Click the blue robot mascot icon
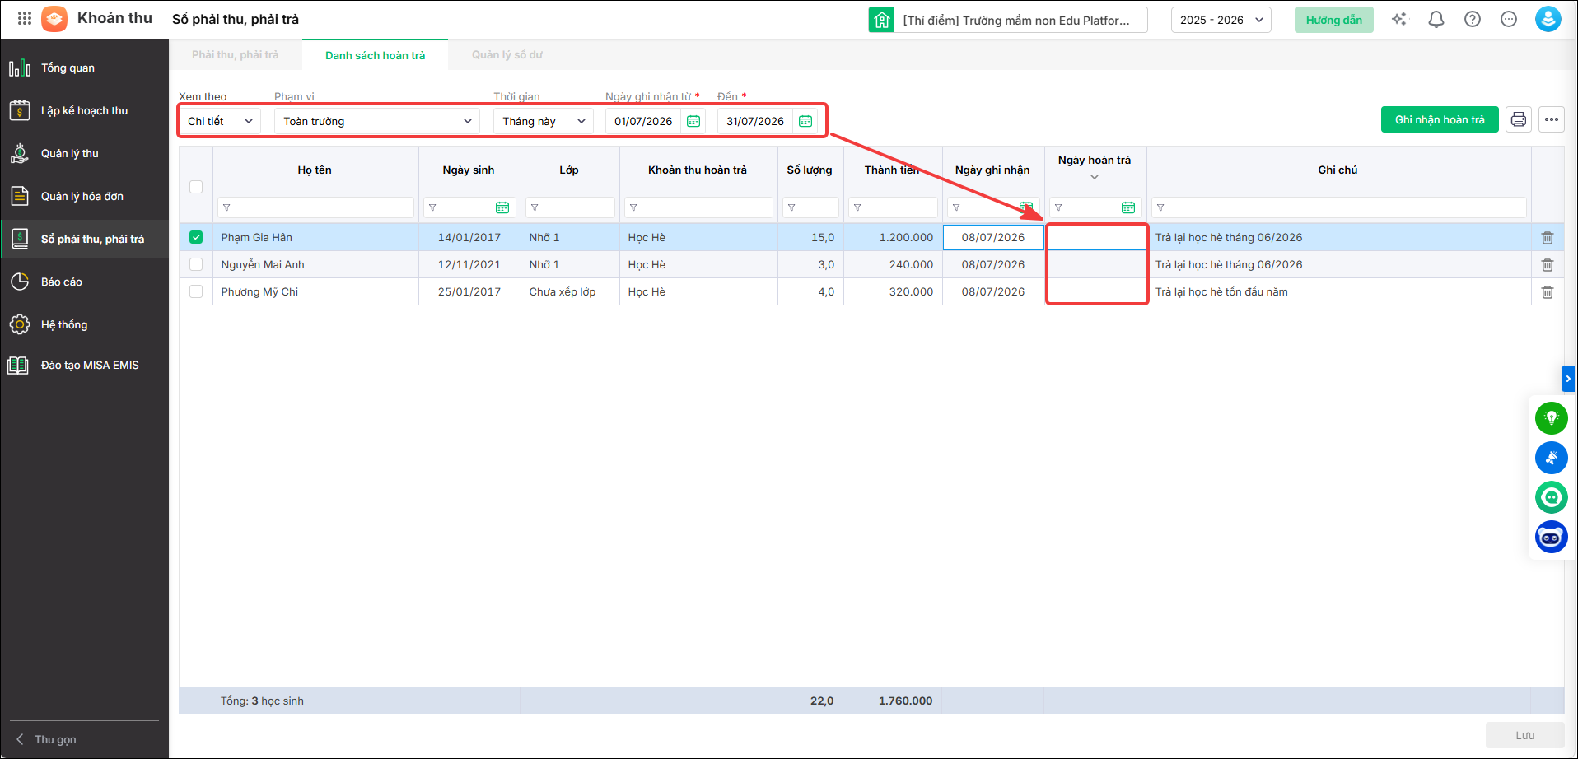1578x759 pixels. point(1552,537)
